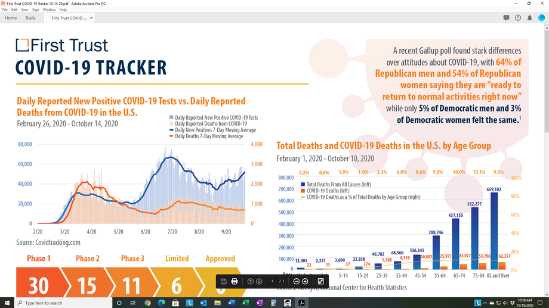Open Outlook from taskbar
549x308 pixels.
coord(203,303)
